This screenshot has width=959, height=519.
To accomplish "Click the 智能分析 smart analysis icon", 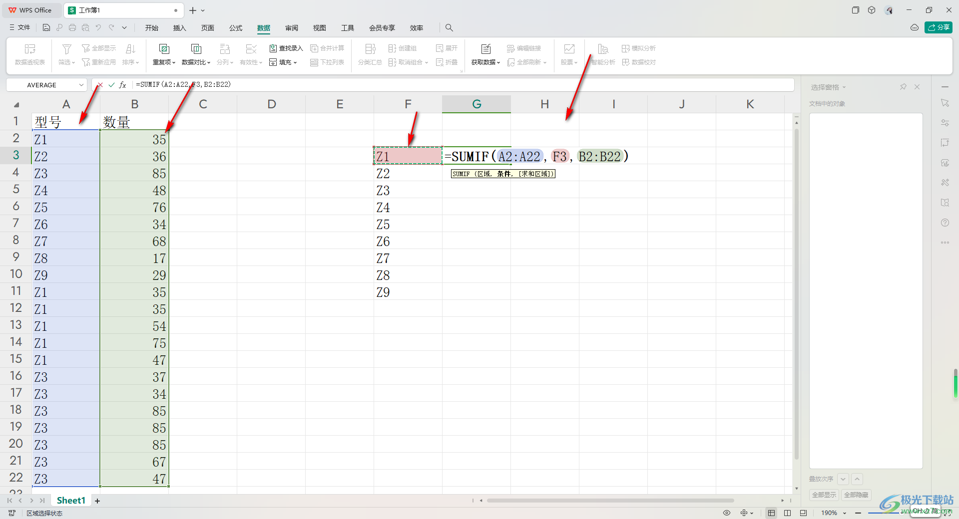I will click(x=603, y=49).
